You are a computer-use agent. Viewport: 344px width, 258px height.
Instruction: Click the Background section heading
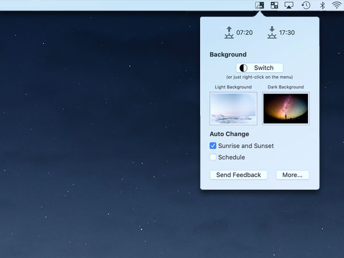click(228, 54)
